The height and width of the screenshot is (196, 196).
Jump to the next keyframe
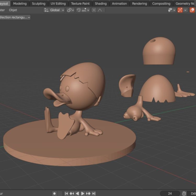(88, 193)
